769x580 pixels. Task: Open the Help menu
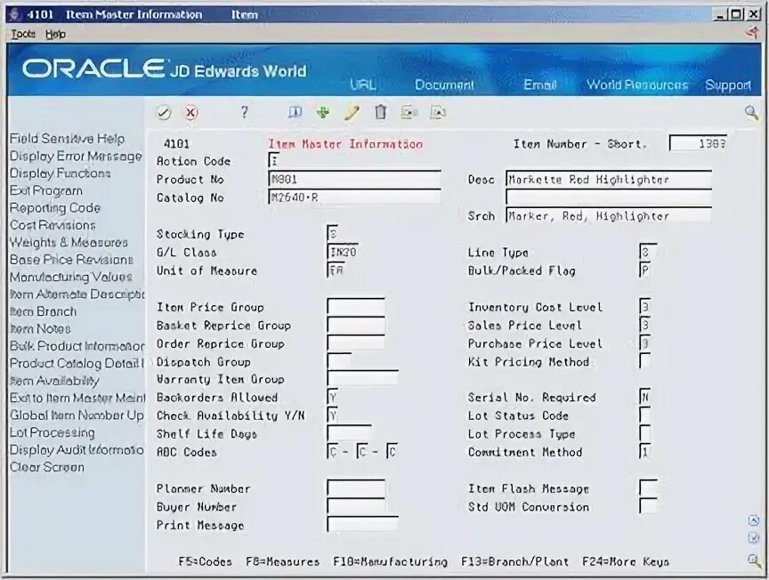[55, 34]
